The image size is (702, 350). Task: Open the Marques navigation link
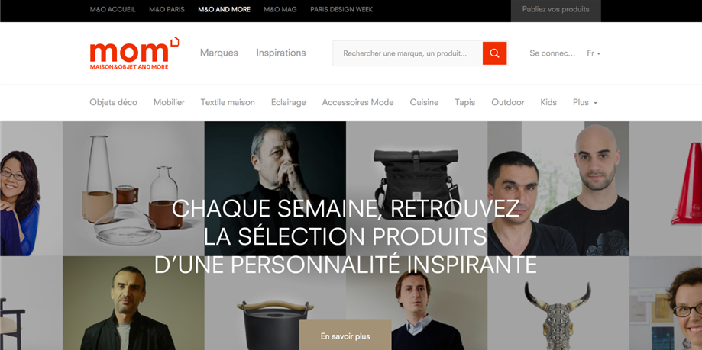point(219,53)
